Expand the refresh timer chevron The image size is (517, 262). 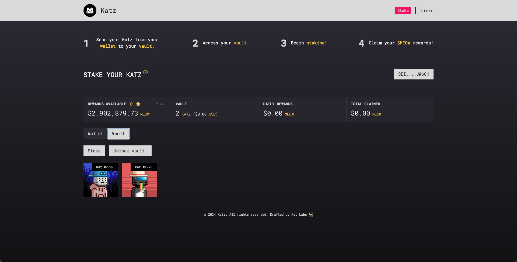[x=165, y=104]
